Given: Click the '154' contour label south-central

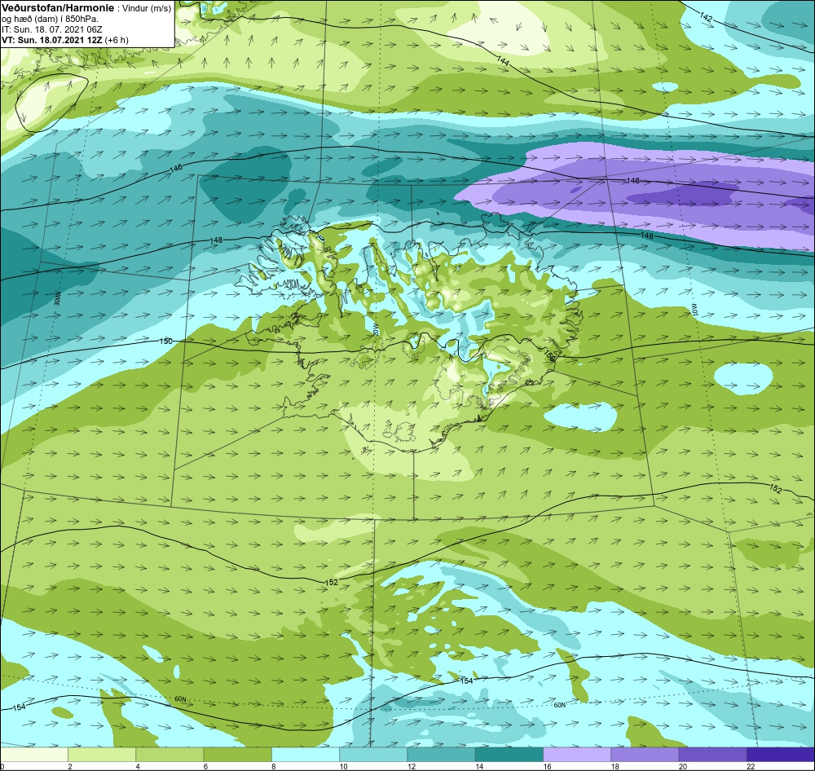Looking at the screenshot, I should point(466,681).
